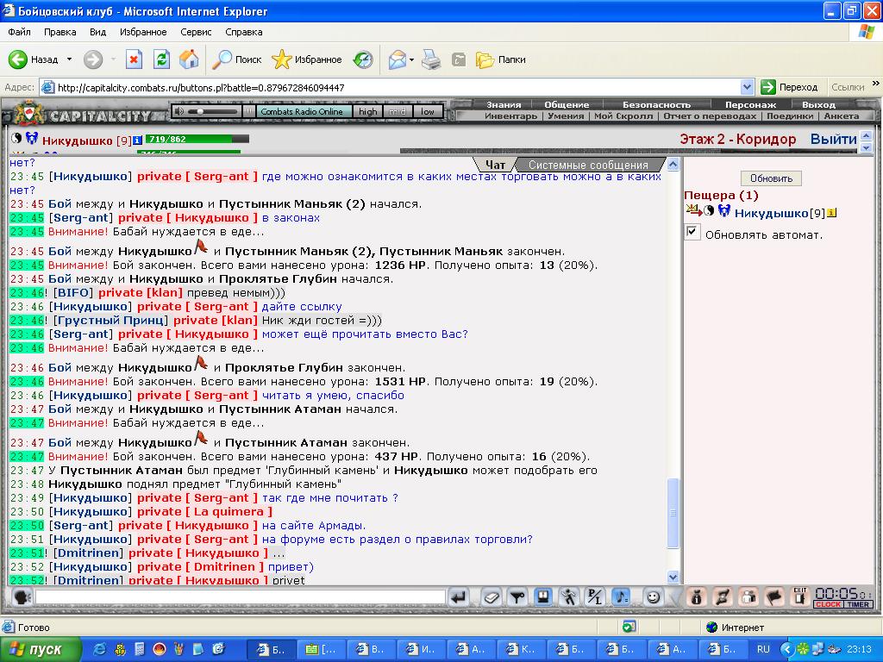Switch to TIMER mode
The height and width of the screenshot is (662, 883).
pyautogui.click(x=858, y=604)
